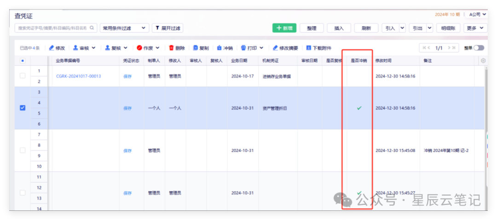Click 审核人 column header
This screenshot has height=220, width=497.
click(196, 60)
